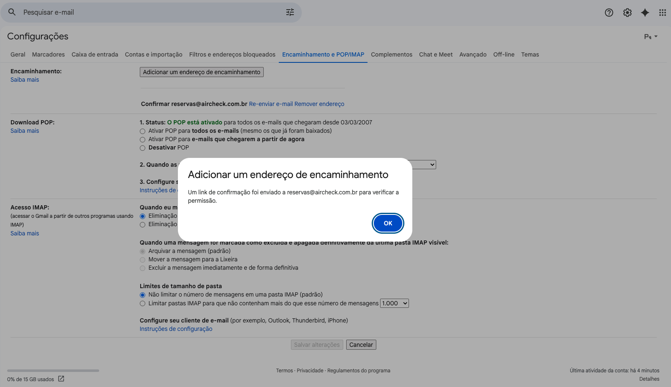Click the external link icon beside storage usage

(61, 378)
